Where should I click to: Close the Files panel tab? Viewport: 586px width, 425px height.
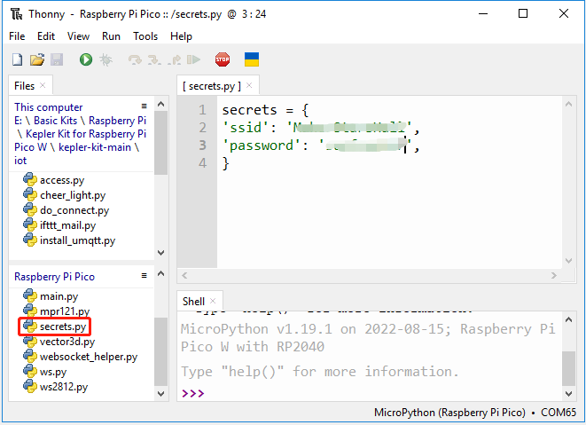43,85
